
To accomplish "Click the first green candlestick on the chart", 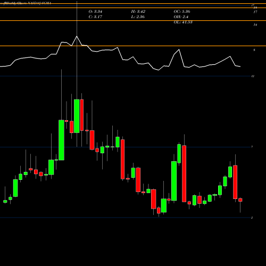I will point(5,201).
